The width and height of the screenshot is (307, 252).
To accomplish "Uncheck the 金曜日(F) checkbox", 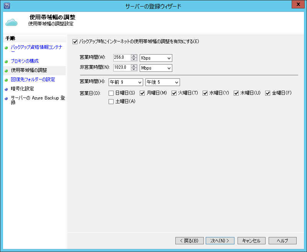I will pos(267,93).
